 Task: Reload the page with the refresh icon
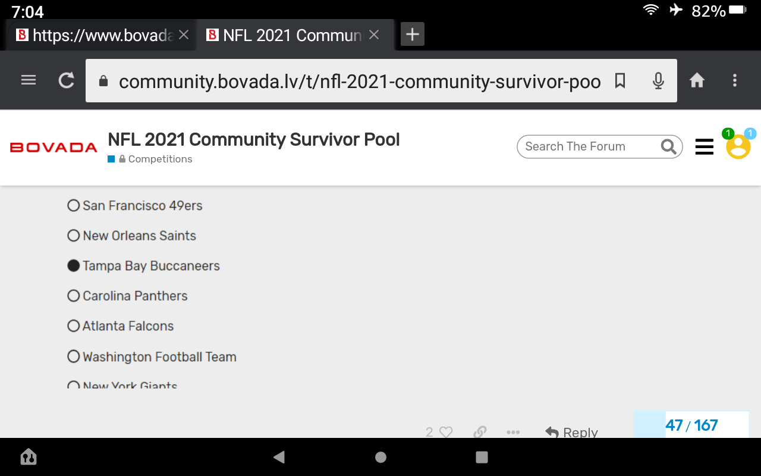(x=67, y=80)
